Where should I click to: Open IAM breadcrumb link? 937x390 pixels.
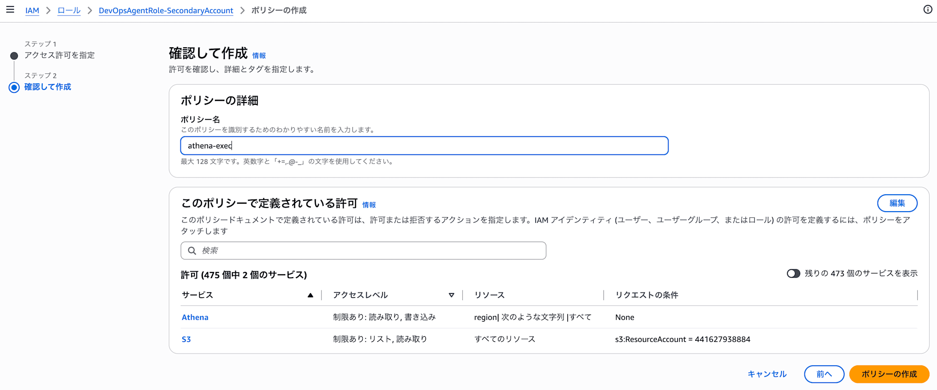coord(32,10)
